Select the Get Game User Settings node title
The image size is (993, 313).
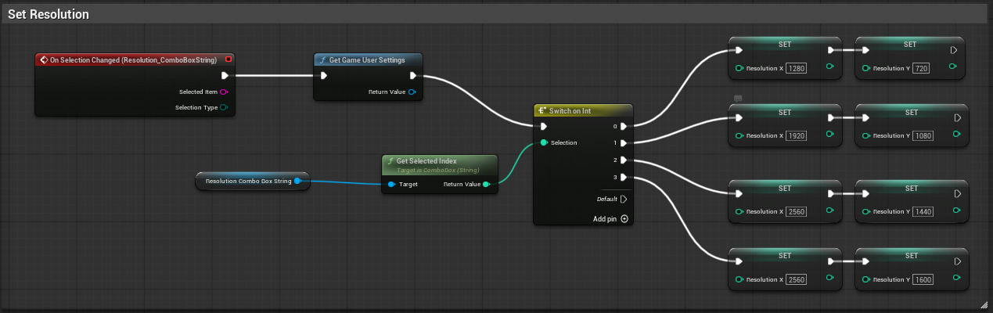(x=367, y=59)
